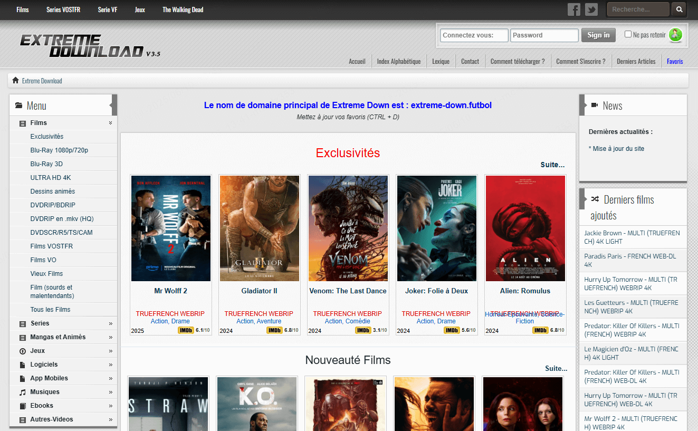698x431 pixels.
Task: Click the folder icon beside Menu
Action: [19, 106]
